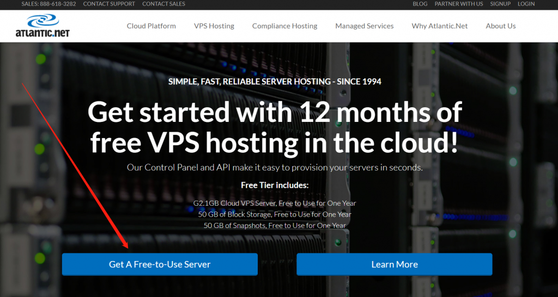
Task: Click the Learn More button
Action: point(395,264)
